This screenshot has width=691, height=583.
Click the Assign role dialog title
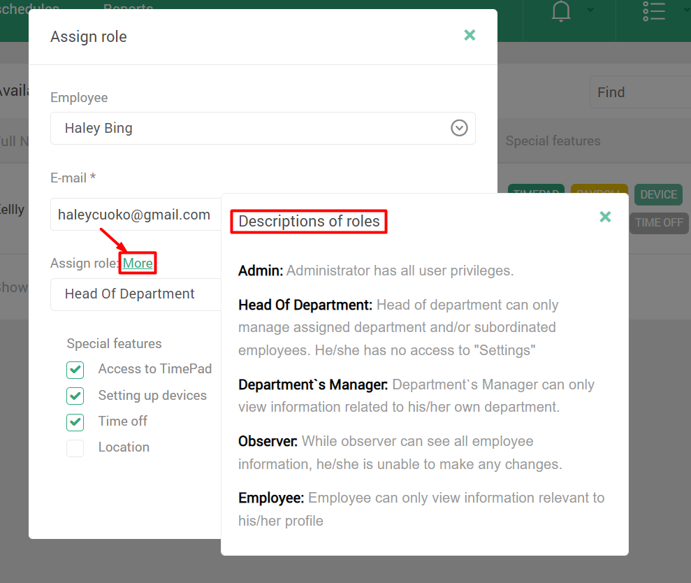coord(89,37)
